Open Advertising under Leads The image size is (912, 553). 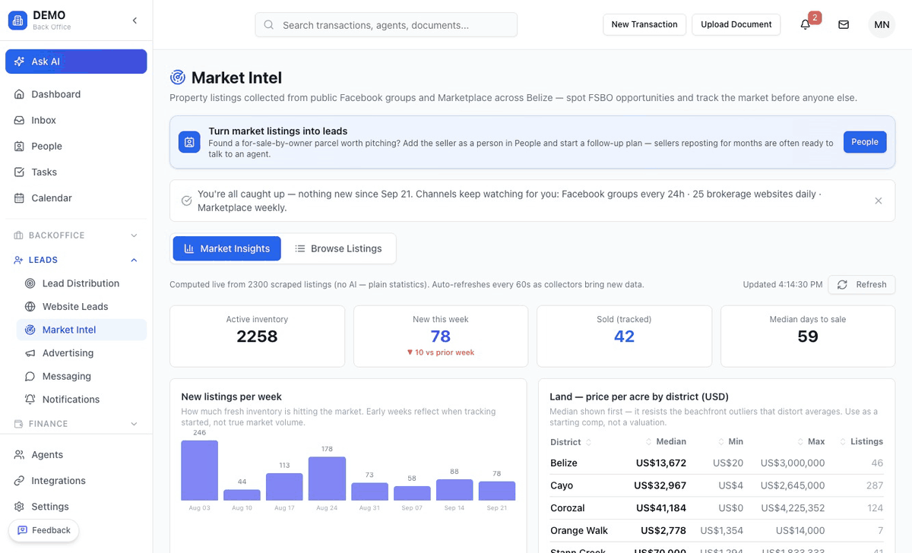click(81, 352)
